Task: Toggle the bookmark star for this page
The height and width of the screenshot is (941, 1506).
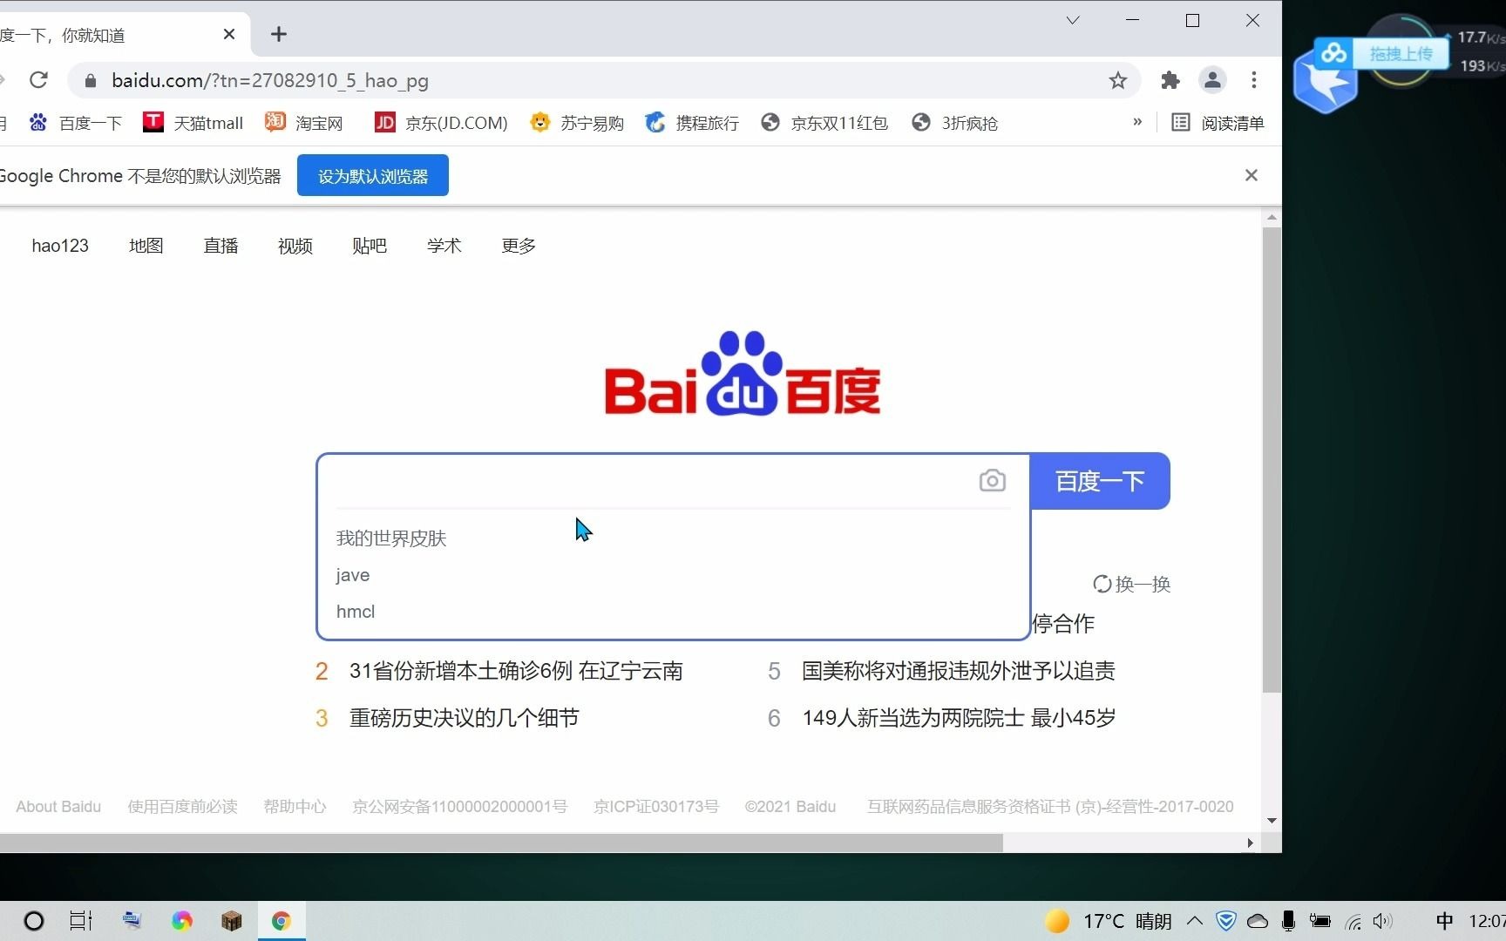Action: pos(1118,79)
